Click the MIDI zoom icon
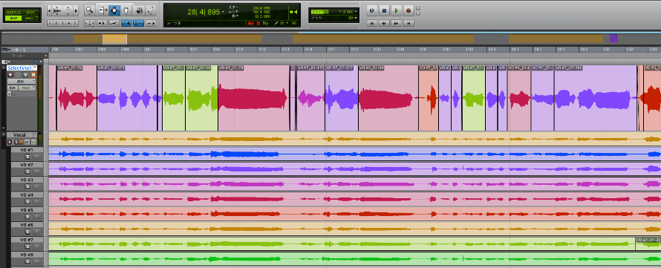661x268 pixels. pyautogui.click(x=68, y=10)
